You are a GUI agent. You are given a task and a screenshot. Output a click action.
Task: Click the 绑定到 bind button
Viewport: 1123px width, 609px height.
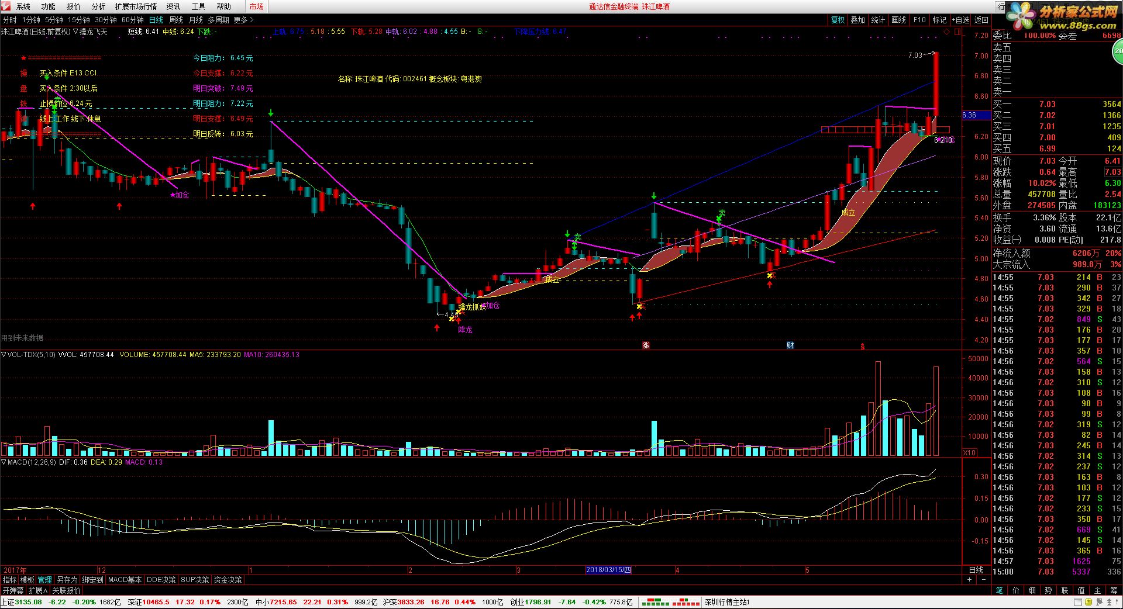[x=92, y=580]
